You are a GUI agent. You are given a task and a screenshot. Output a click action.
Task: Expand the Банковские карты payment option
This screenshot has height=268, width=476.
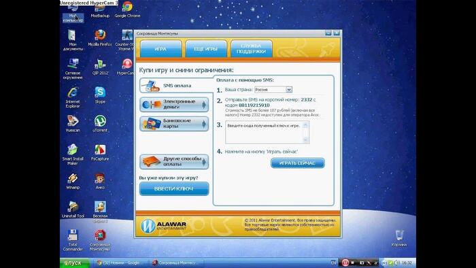pyautogui.click(x=174, y=124)
